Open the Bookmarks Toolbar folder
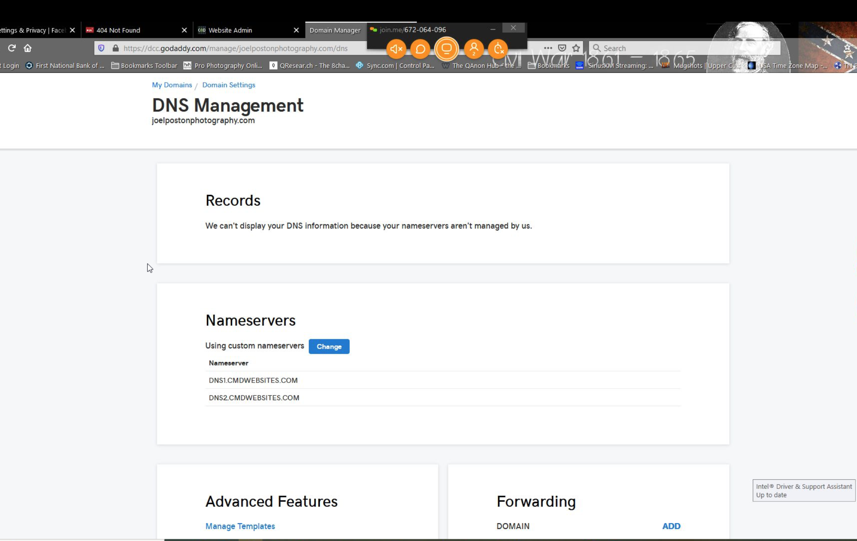857x541 pixels. point(144,66)
